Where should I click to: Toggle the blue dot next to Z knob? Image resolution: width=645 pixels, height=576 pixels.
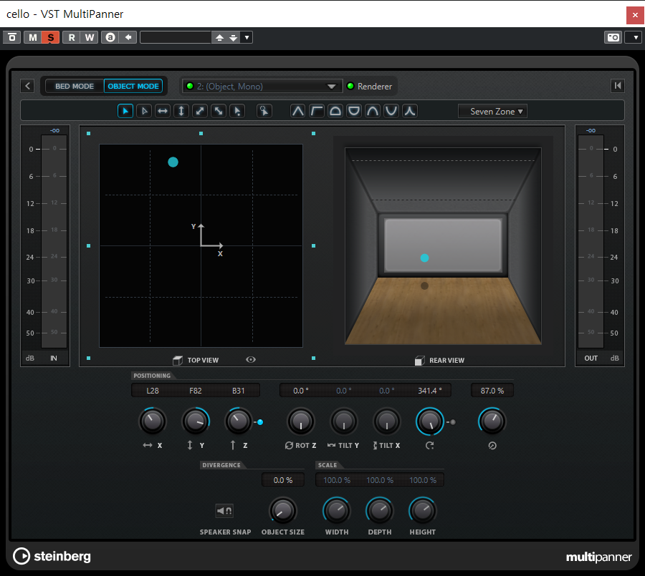260,422
